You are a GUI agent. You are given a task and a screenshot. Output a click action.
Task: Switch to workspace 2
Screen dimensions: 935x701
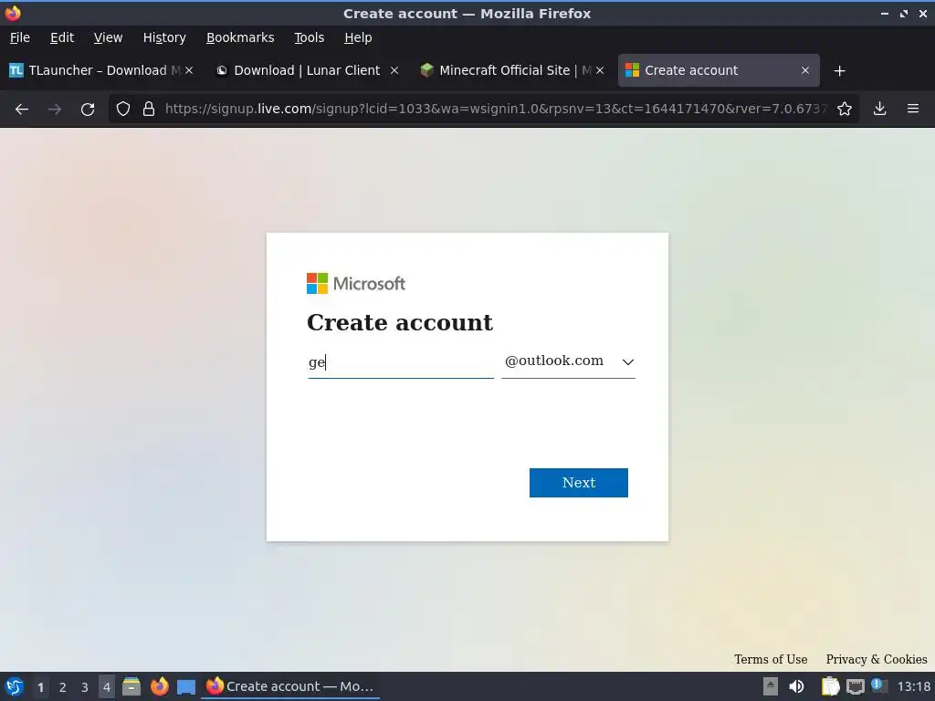tap(63, 687)
